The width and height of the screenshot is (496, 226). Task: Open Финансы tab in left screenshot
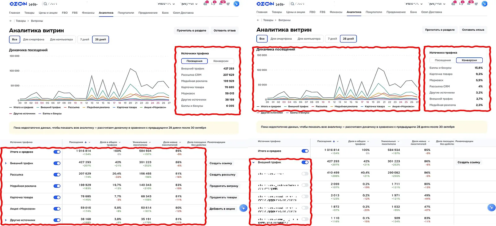88,13
